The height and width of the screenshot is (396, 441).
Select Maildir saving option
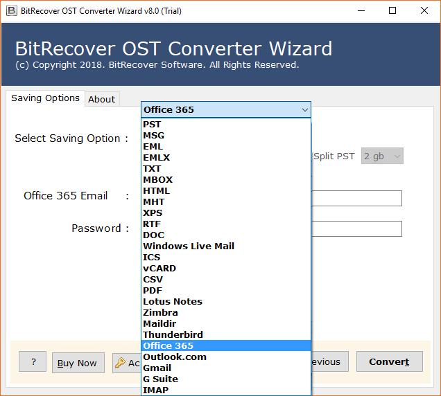point(226,324)
